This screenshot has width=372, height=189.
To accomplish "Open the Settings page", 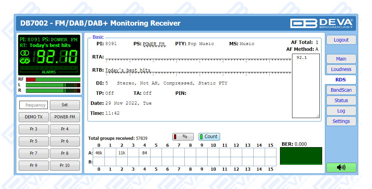I will click(341, 121).
